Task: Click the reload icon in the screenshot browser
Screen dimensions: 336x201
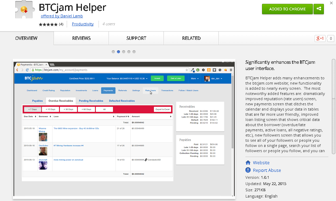Action: [x=27, y=70]
